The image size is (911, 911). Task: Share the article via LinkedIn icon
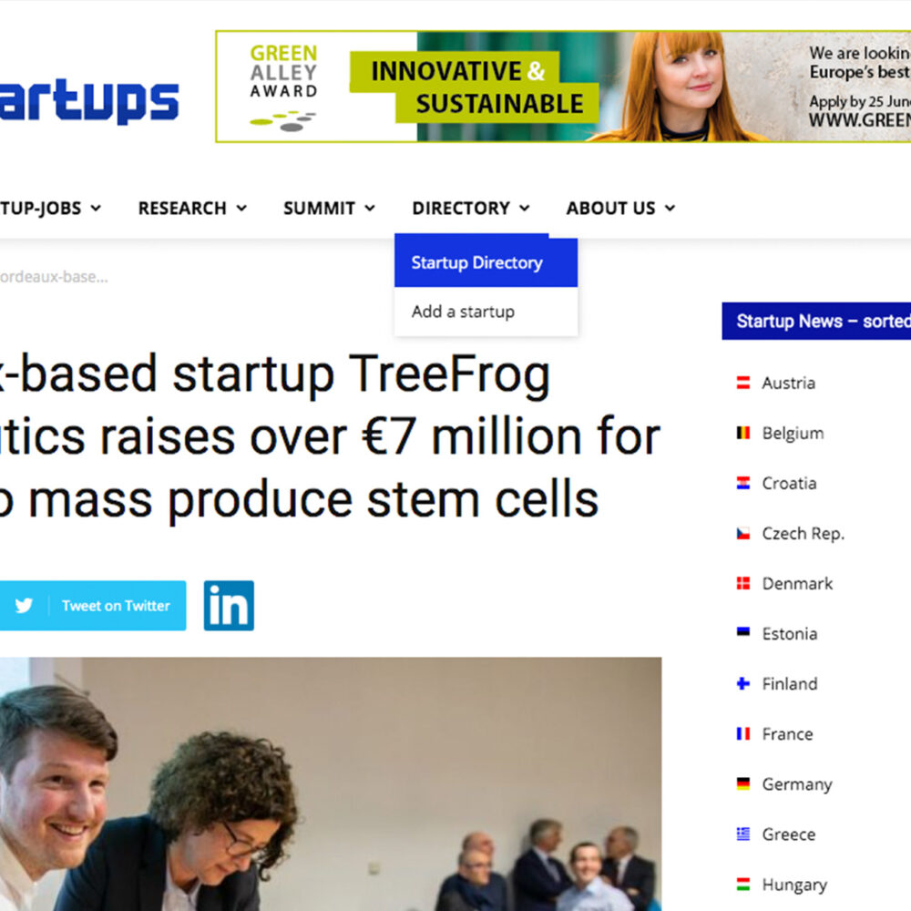click(229, 606)
